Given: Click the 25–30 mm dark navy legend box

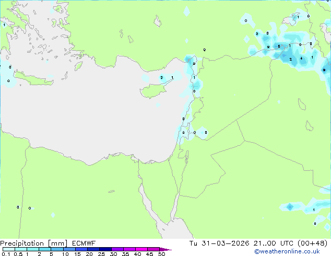Looking at the screenshot, I should point(105,249).
